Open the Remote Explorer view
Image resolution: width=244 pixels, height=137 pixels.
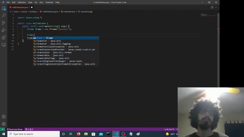[x=3, y=45]
